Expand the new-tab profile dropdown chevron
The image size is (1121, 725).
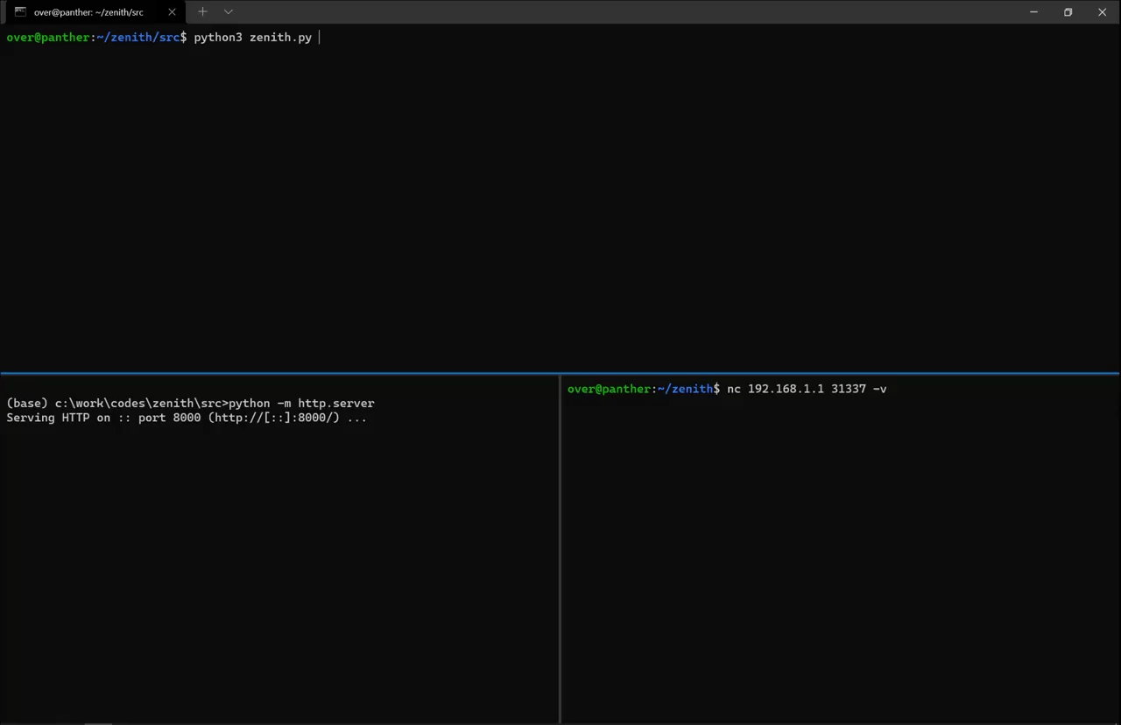coord(229,12)
